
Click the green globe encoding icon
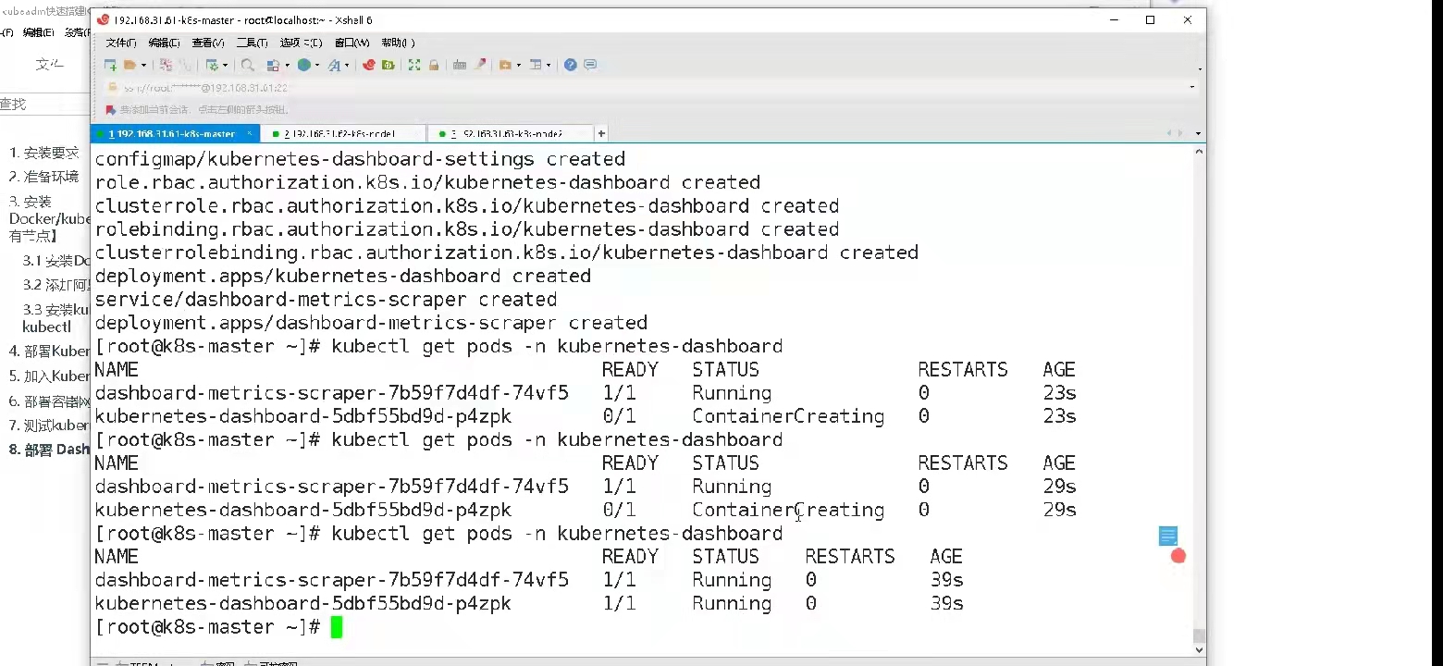[x=303, y=65]
